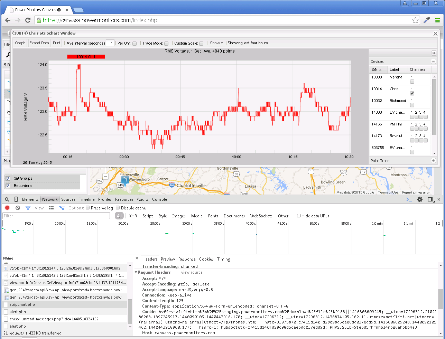
Task: Activate the DevTools search magnifier
Action: click(x=7, y=199)
